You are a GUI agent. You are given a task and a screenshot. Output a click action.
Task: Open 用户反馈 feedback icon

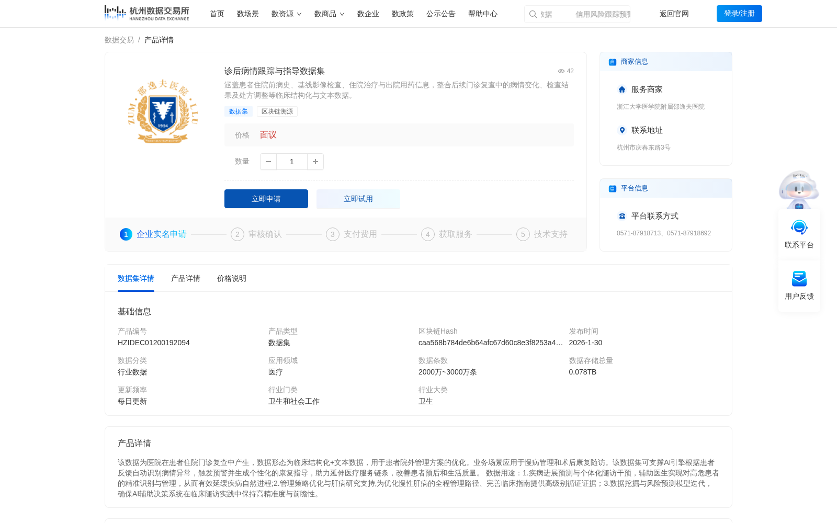click(799, 279)
